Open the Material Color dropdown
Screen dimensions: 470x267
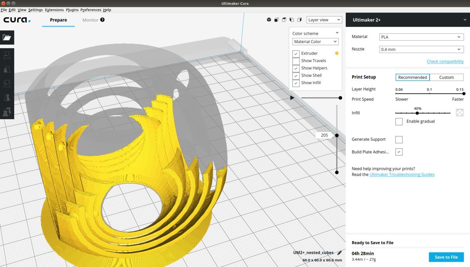pos(315,41)
